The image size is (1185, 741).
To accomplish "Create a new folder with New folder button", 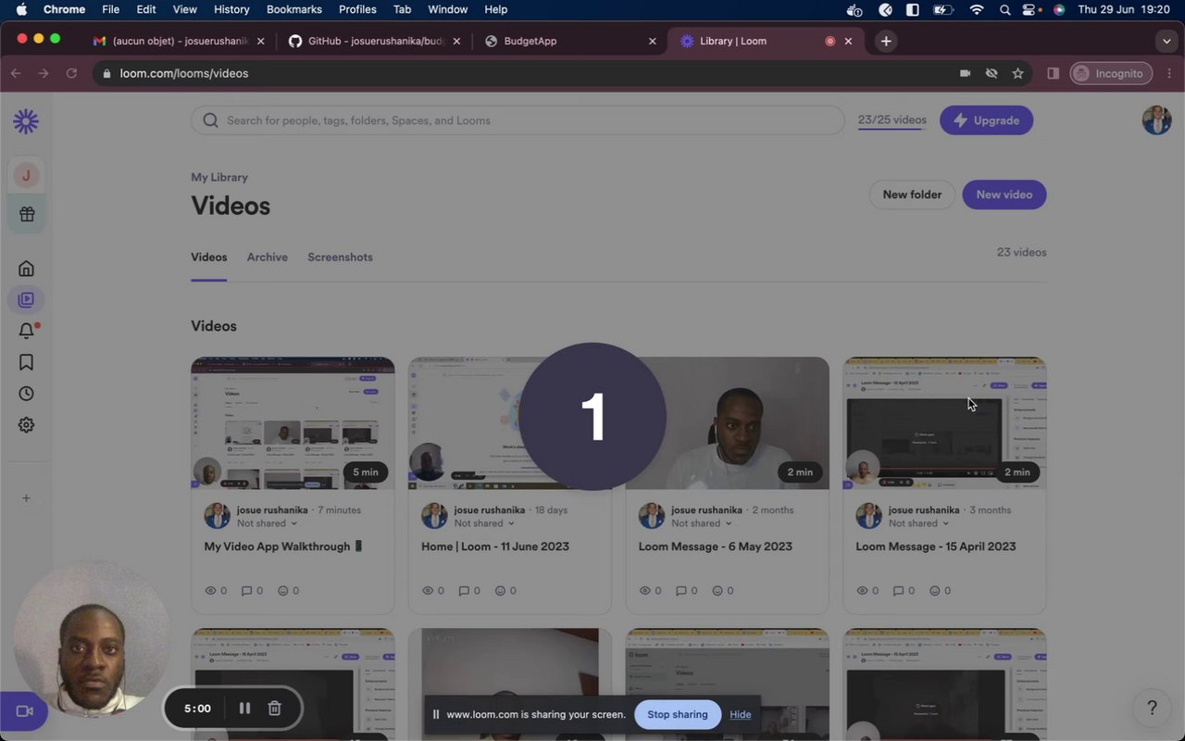I will click(x=912, y=195).
